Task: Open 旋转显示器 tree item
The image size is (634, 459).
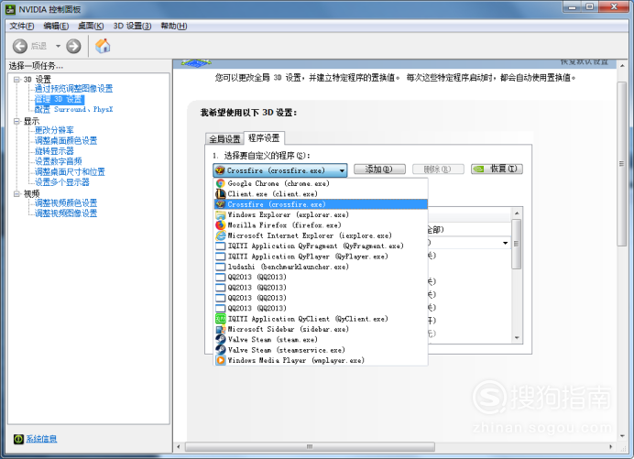Action: point(54,151)
